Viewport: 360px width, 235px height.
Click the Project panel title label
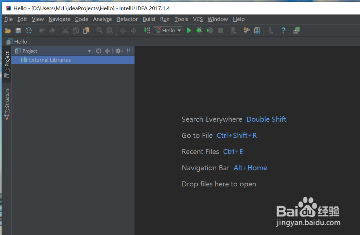point(30,51)
